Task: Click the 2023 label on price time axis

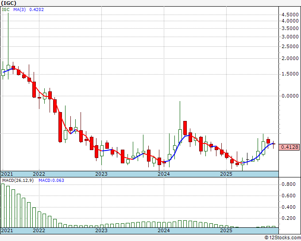Action: click(x=101, y=174)
